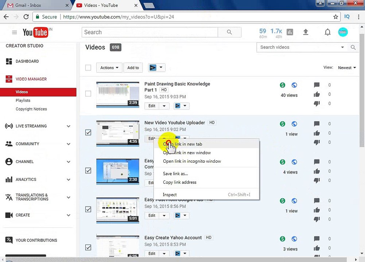Expand the Live Streaming section
This screenshot has width=365, height=262.
[69, 126]
